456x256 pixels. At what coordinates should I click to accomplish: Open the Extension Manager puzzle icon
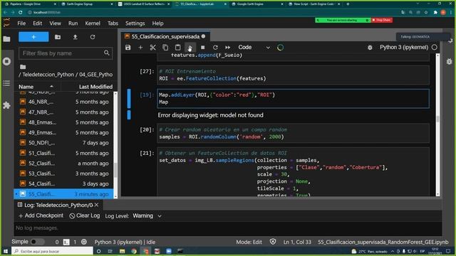[6, 105]
